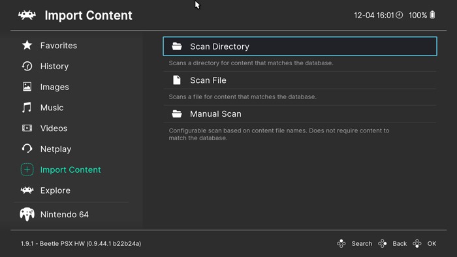Click the 100% battery percentage text

tap(418, 15)
